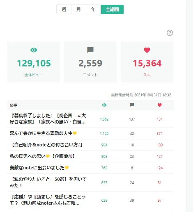Image resolution: width=193 pixels, height=212 pixels.
Task: Click the likes count 131
Action: (160, 119)
